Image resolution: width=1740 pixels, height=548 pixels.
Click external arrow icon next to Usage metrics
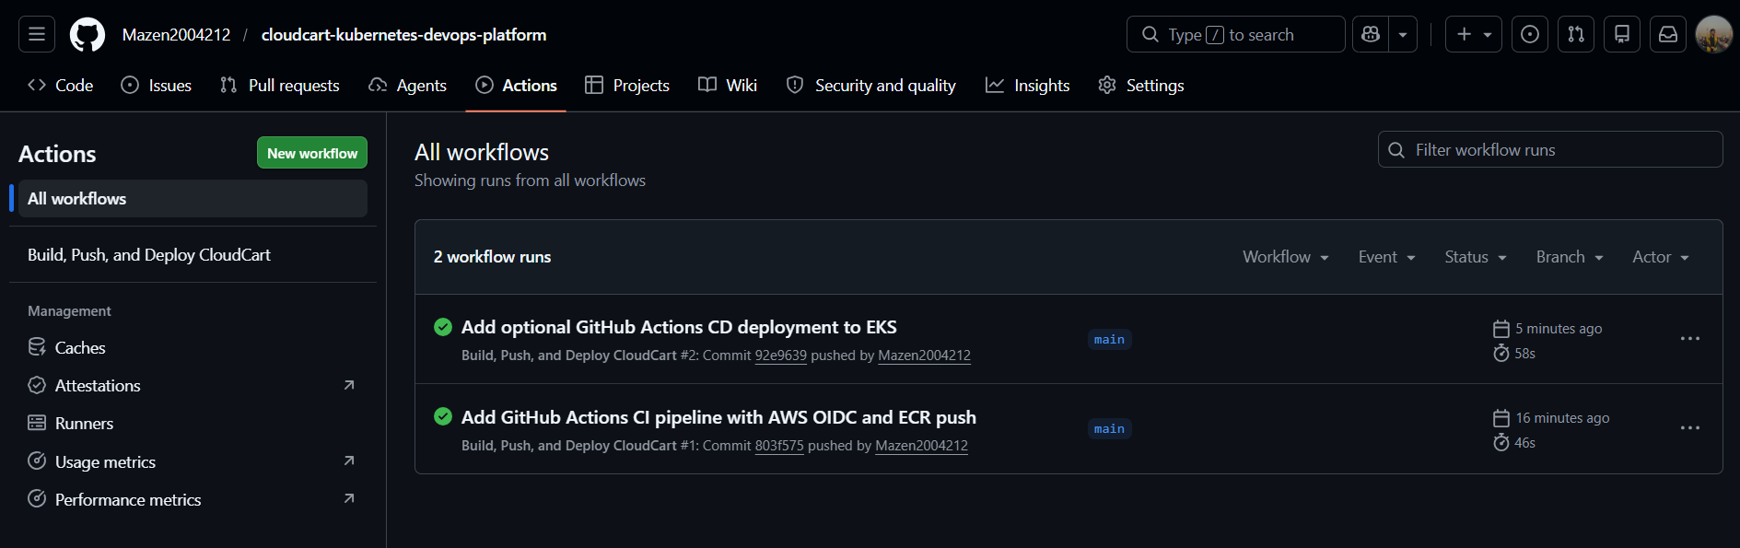point(349,461)
